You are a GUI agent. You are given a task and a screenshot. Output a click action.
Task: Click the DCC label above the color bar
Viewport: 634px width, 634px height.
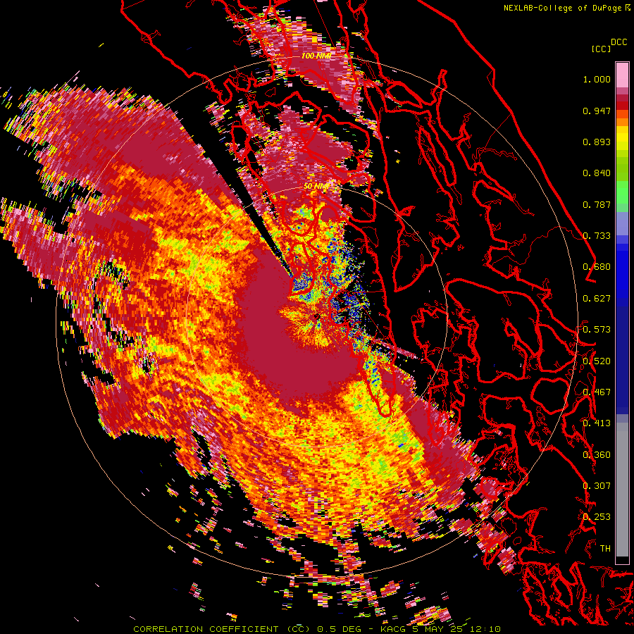[619, 42]
